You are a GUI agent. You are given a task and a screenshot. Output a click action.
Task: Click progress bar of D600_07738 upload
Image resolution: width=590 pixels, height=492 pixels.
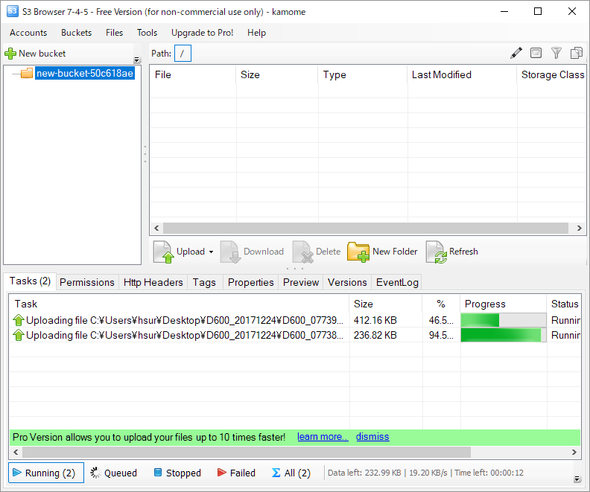[504, 335]
